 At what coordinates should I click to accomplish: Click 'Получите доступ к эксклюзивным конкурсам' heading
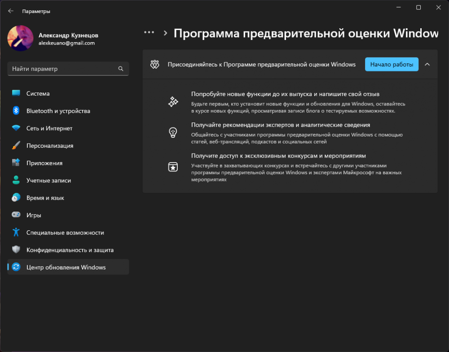click(x=278, y=156)
